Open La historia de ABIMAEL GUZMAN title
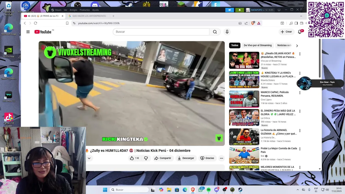This screenshot has height=194, width=345. [x=278, y=132]
